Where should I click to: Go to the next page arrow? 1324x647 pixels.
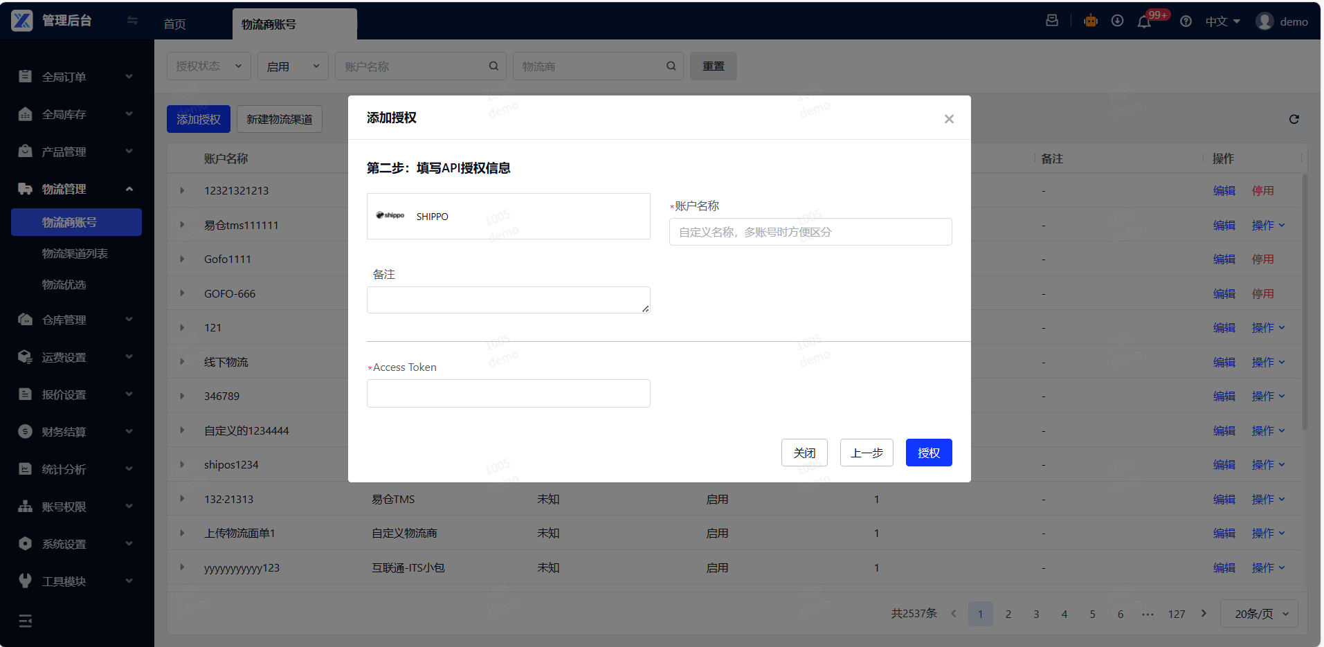pyautogui.click(x=1204, y=614)
